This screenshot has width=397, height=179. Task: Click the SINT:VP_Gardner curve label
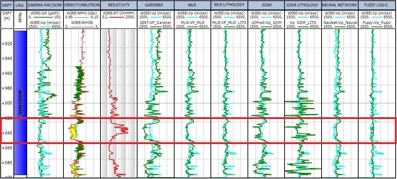coord(155,23)
